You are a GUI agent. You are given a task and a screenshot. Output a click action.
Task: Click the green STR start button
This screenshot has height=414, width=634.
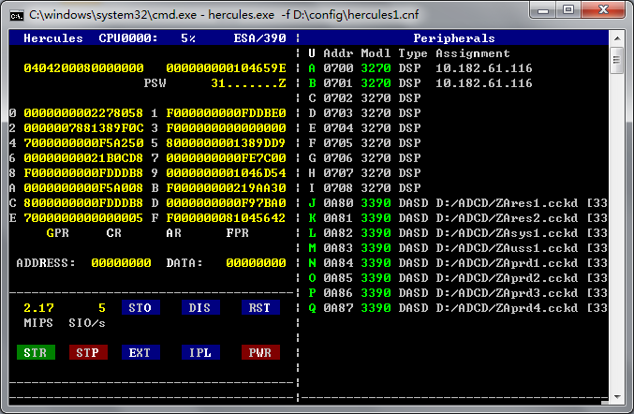[36, 352]
